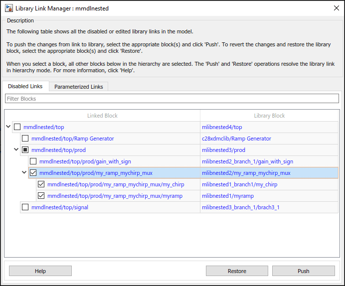Toggle the mmdlnested/top/prod checkbox
This screenshot has width=345, height=286.
click(25, 150)
